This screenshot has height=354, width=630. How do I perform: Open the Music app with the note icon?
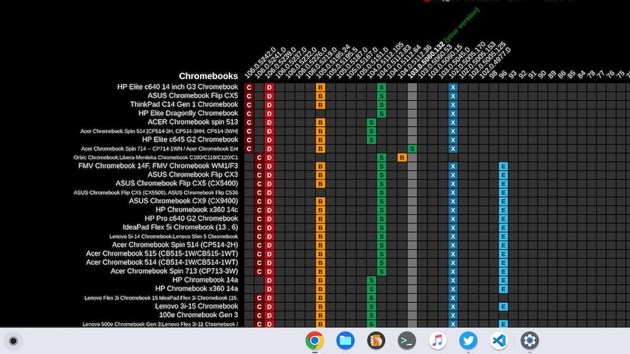(437, 341)
